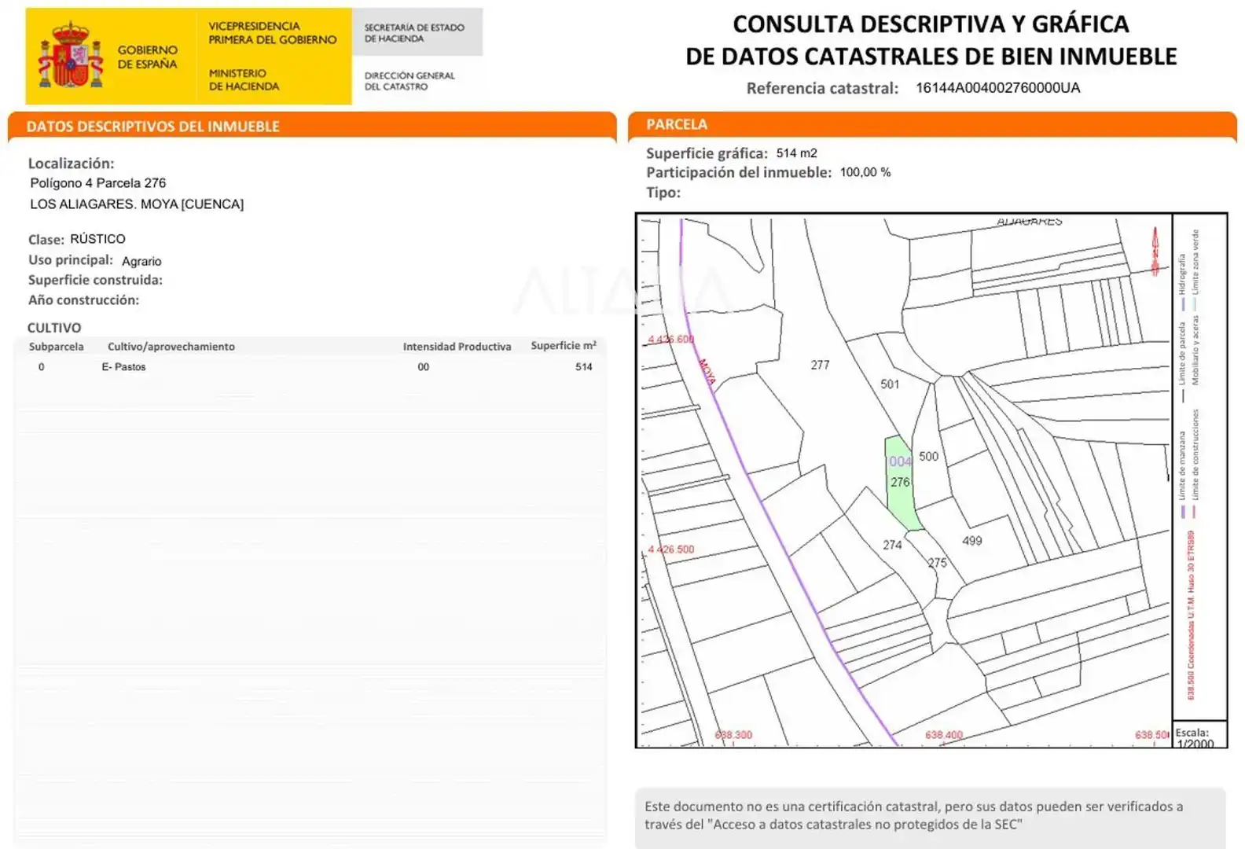Click the 'GOBIERNO DE ESPAÑA' text
This screenshot has width=1245, height=849.
(x=148, y=57)
